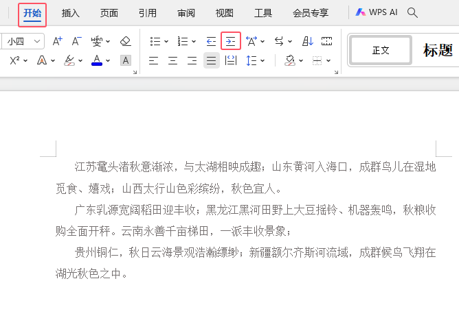Click the decrease indent icon

(x=211, y=41)
